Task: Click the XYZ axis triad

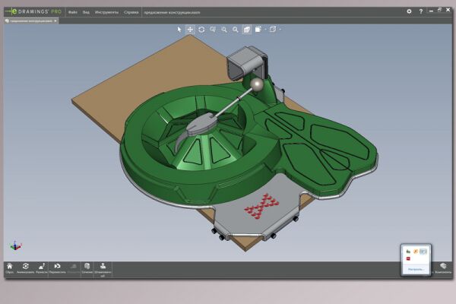Action: click(15, 246)
